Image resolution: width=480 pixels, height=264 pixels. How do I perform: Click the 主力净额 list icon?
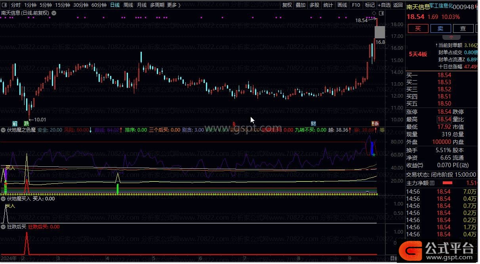pos(432,183)
